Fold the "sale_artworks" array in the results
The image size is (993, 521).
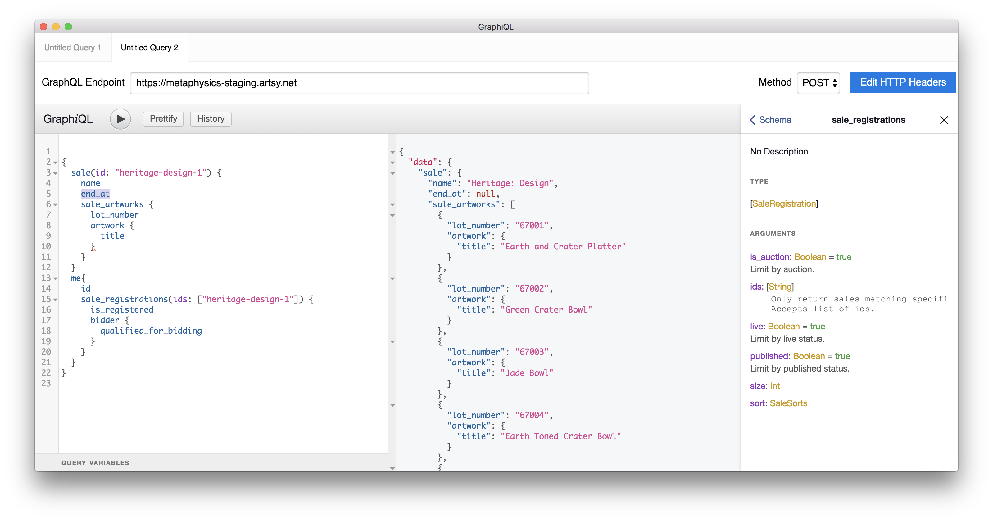392,205
